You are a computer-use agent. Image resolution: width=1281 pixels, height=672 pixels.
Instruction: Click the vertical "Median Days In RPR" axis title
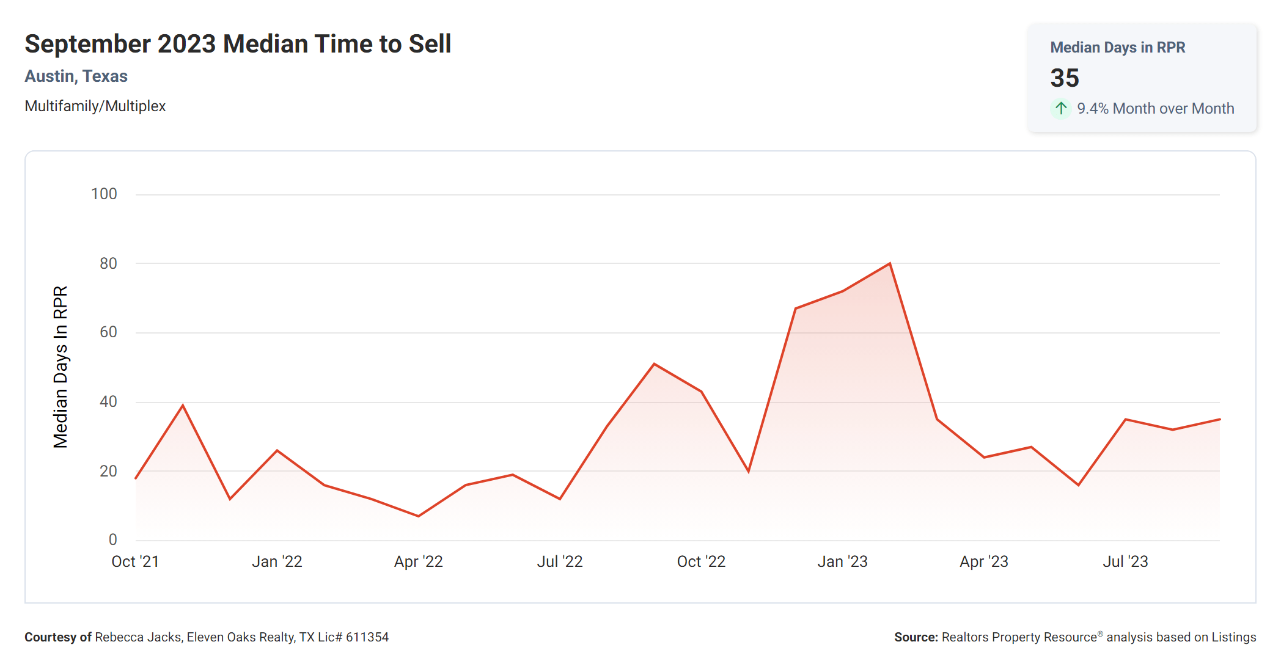coord(61,367)
